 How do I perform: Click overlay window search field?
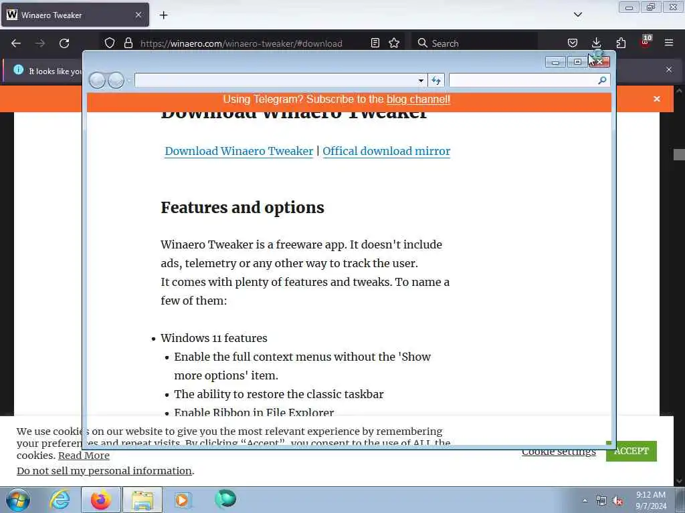click(x=523, y=80)
